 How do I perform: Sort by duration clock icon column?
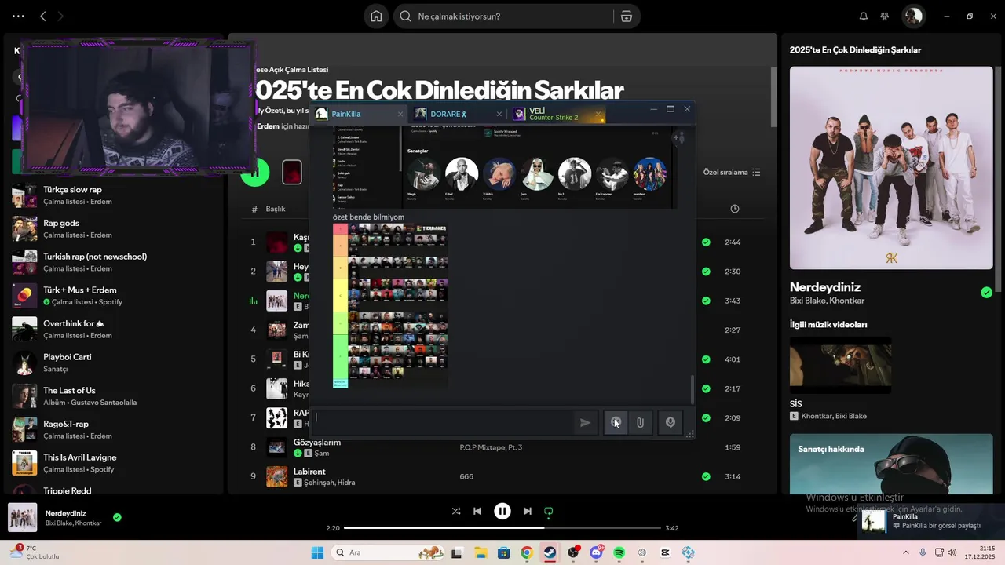(x=734, y=209)
